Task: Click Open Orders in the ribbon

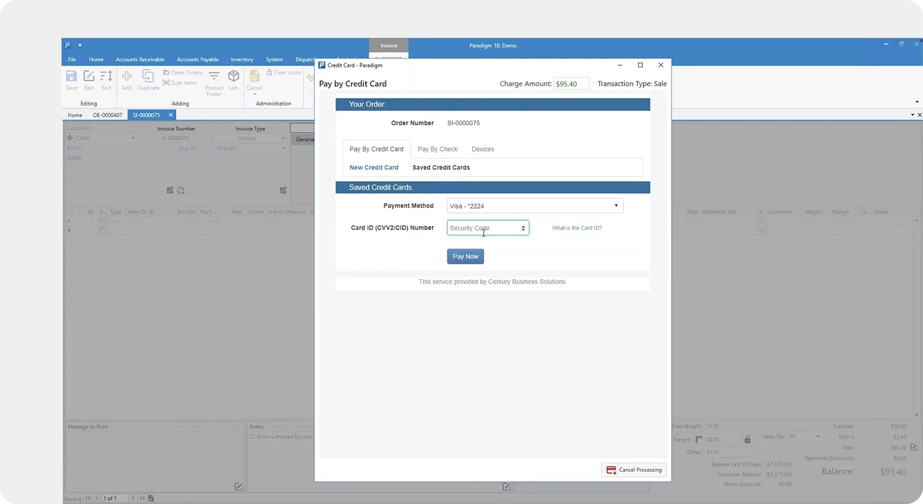Action: 183,73
